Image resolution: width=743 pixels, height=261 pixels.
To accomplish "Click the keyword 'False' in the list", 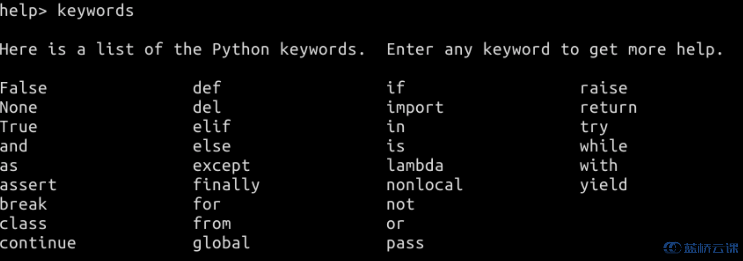I will [24, 88].
